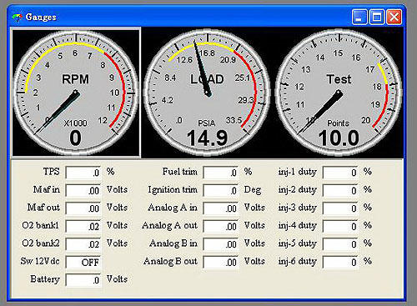The image size is (417, 306).
Task: Click the 'TPS' label
Action: (52, 172)
